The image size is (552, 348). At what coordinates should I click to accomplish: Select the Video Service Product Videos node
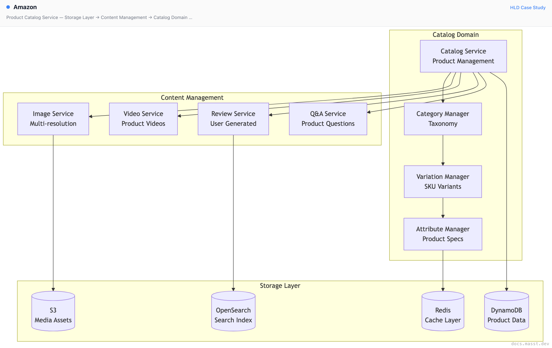point(143,119)
